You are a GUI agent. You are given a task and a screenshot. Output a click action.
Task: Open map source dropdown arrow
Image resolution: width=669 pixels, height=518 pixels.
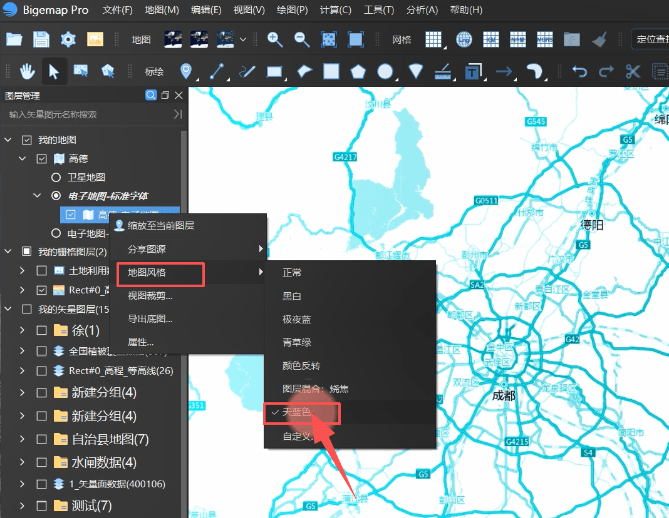[x=243, y=39]
